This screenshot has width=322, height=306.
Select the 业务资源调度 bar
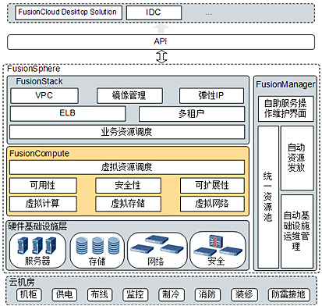click(x=127, y=132)
